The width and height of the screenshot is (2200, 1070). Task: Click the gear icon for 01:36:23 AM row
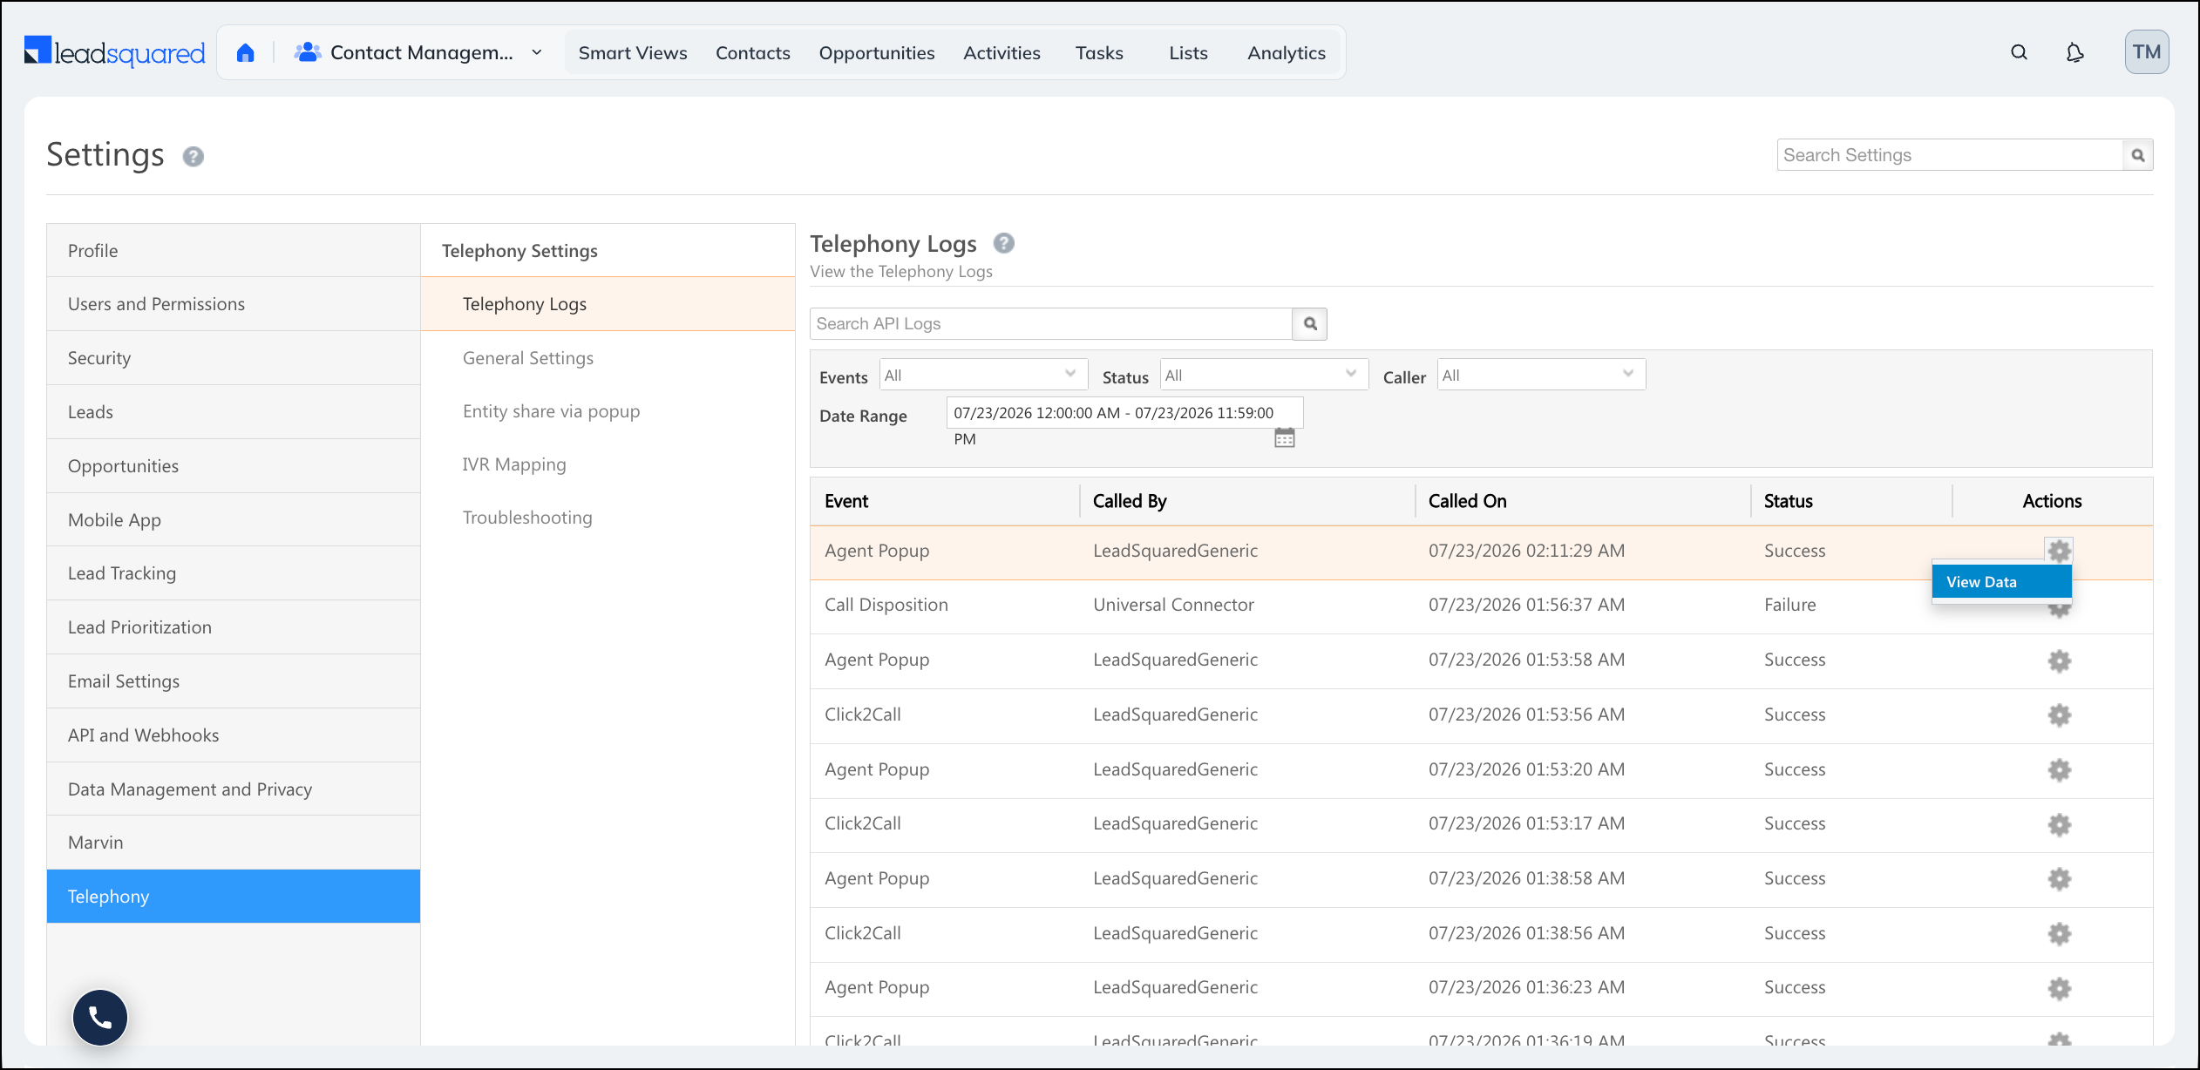point(2059,988)
